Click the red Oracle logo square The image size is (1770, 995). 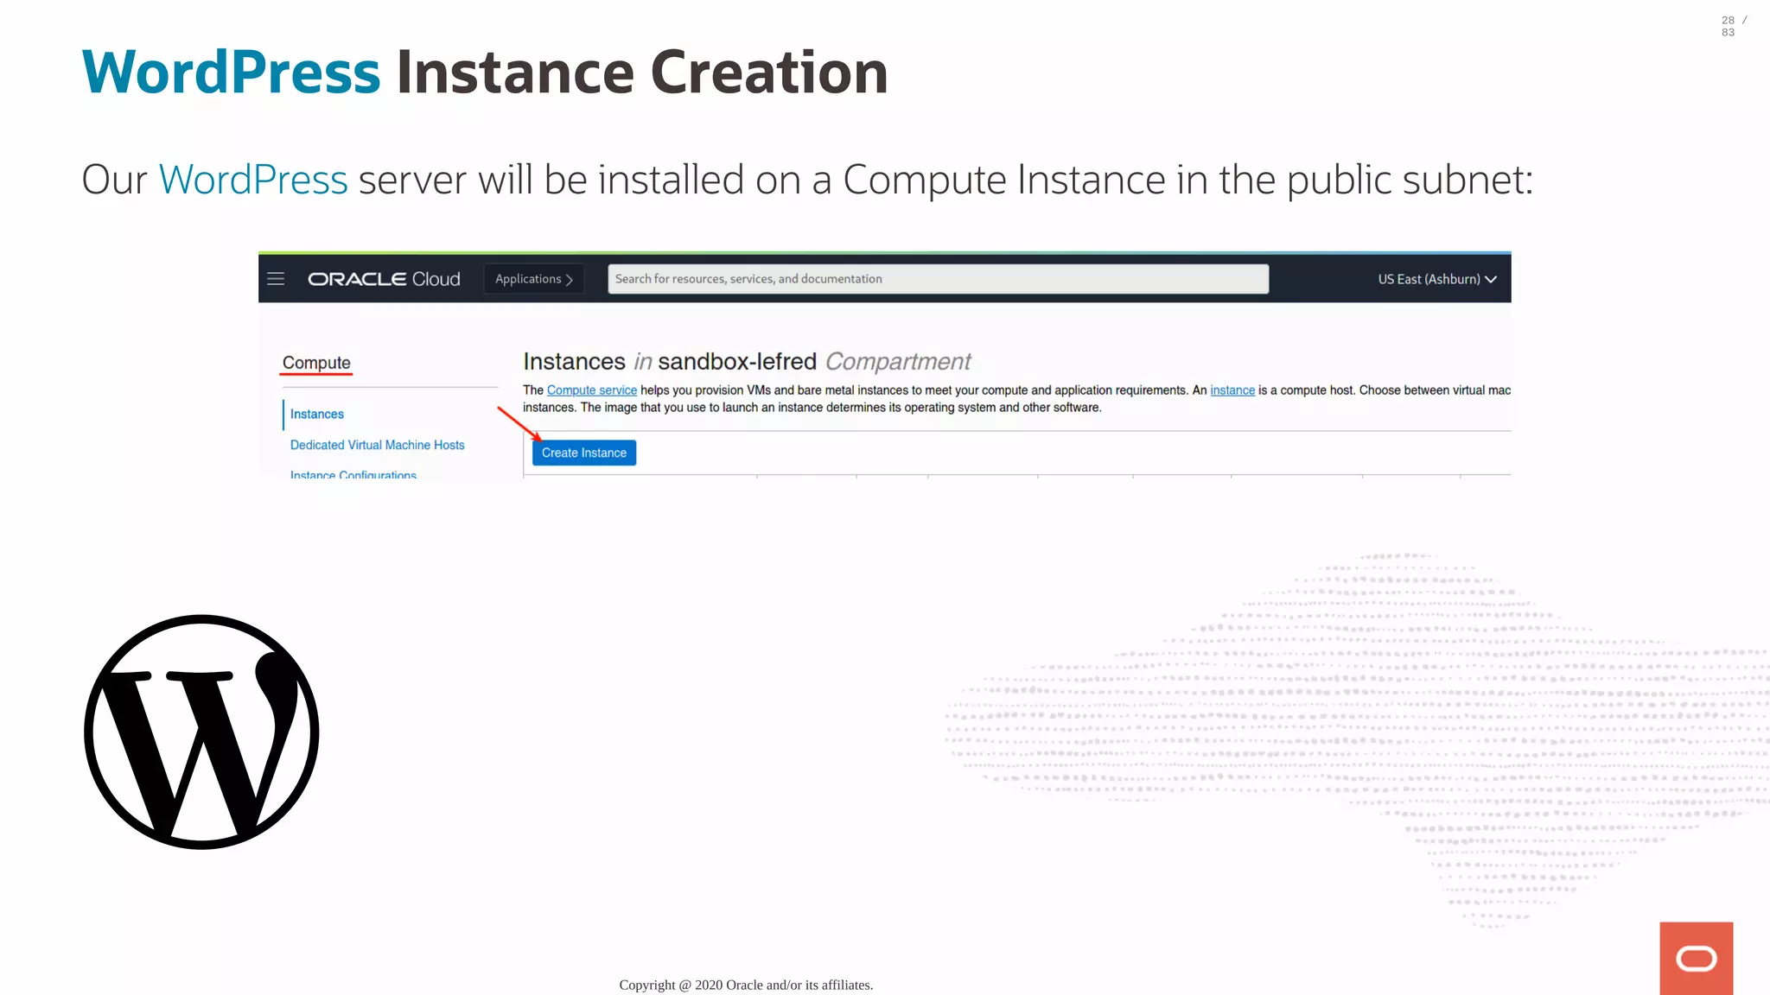1696,958
